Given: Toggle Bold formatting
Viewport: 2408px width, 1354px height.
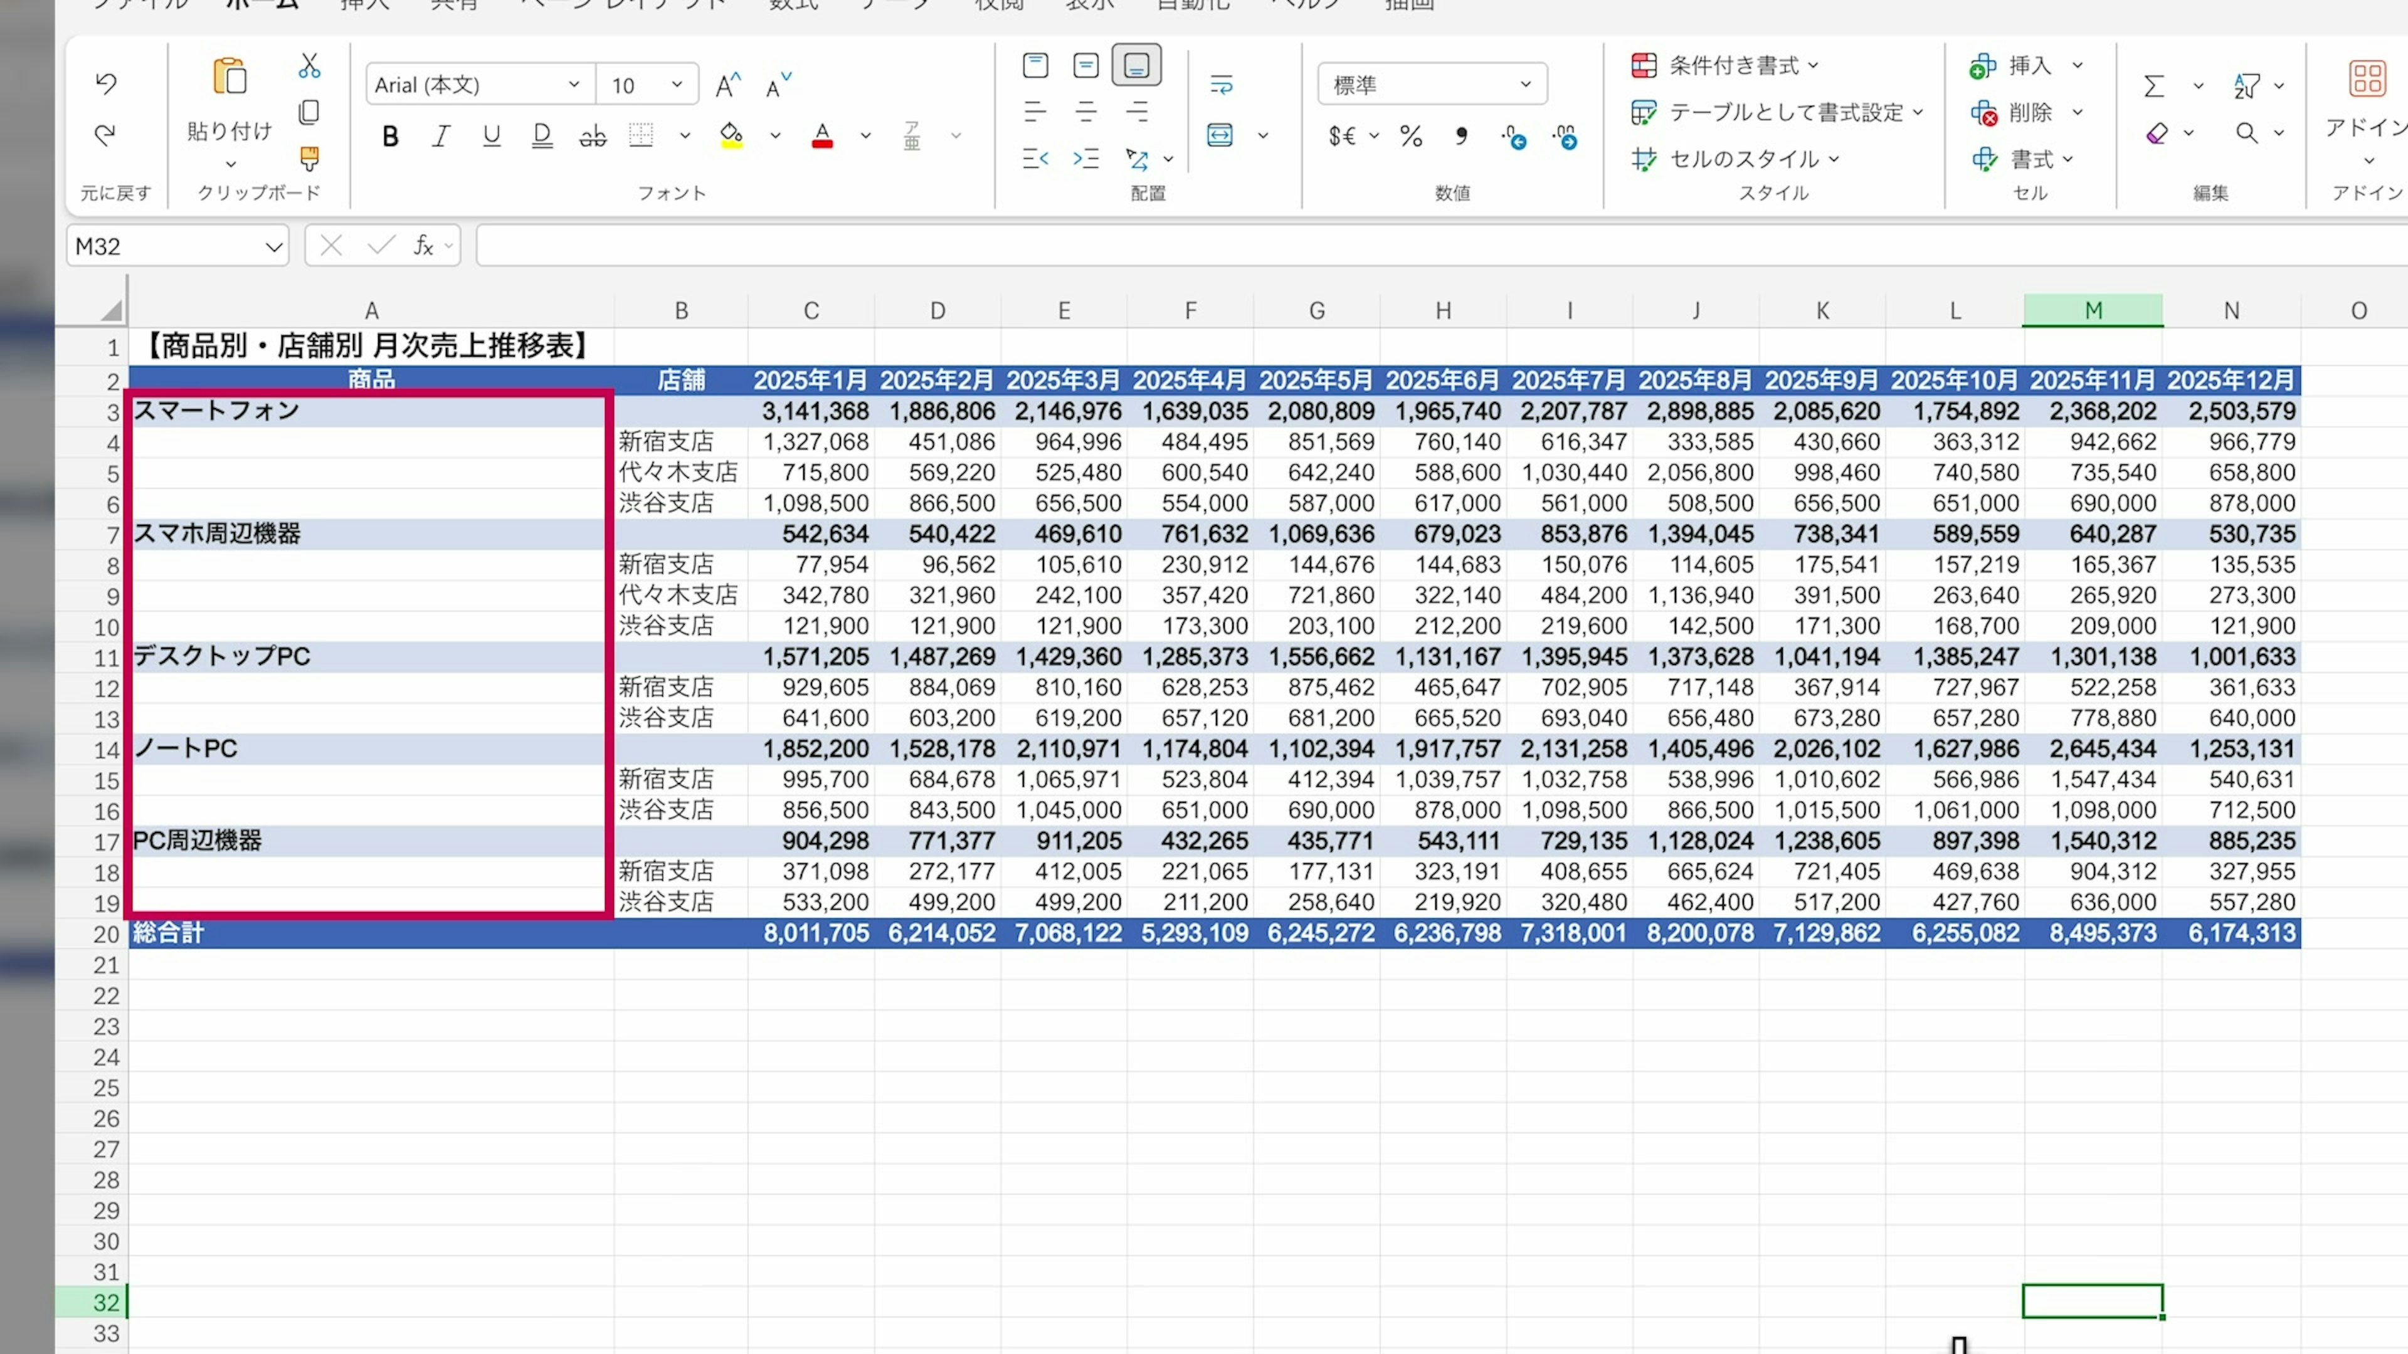Looking at the screenshot, I should click(x=390, y=137).
